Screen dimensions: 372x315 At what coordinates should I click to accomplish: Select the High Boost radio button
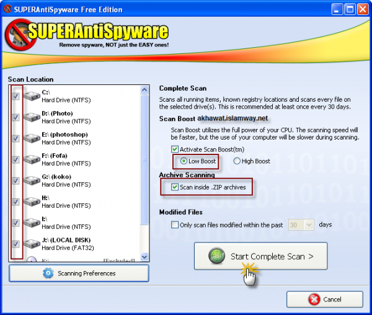pos(237,161)
